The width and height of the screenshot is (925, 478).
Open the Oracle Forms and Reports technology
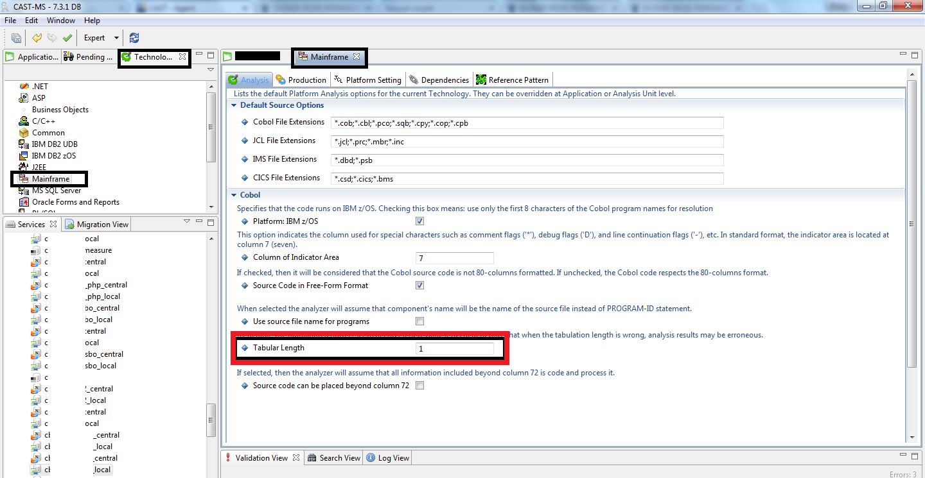[x=75, y=202]
